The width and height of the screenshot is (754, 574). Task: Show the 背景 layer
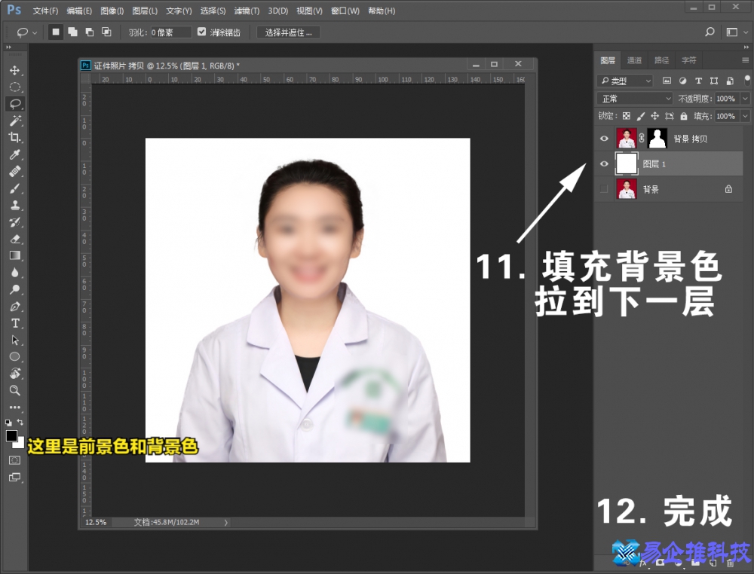[604, 189]
